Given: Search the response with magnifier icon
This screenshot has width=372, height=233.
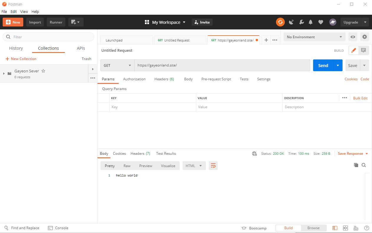Looking at the screenshot, I should click(x=364, y=165).
